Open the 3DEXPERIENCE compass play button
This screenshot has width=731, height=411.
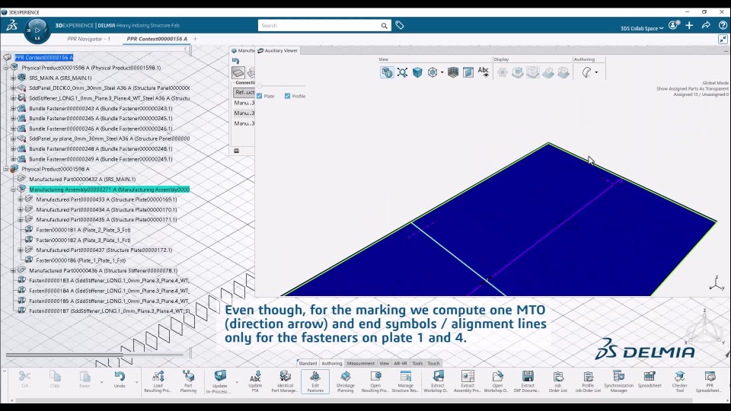click(x=37, y=30)
